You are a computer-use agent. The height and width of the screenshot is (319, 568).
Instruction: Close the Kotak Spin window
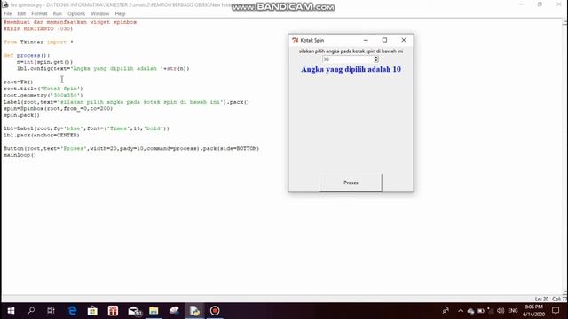click(404, 40)
